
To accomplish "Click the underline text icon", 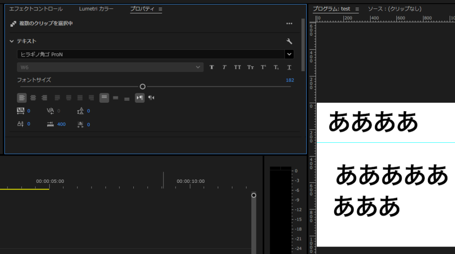I will click(x=289, y=67).
